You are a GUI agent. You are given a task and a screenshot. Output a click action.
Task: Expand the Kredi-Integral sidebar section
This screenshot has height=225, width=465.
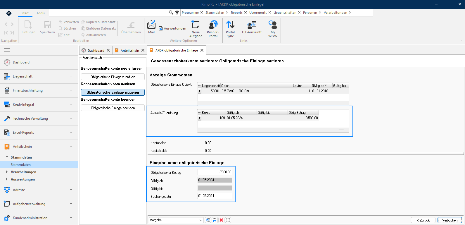click(39, 104)
